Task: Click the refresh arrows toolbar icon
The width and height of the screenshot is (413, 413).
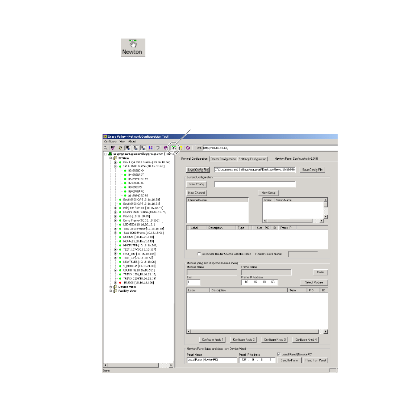Action: [120, 148]
